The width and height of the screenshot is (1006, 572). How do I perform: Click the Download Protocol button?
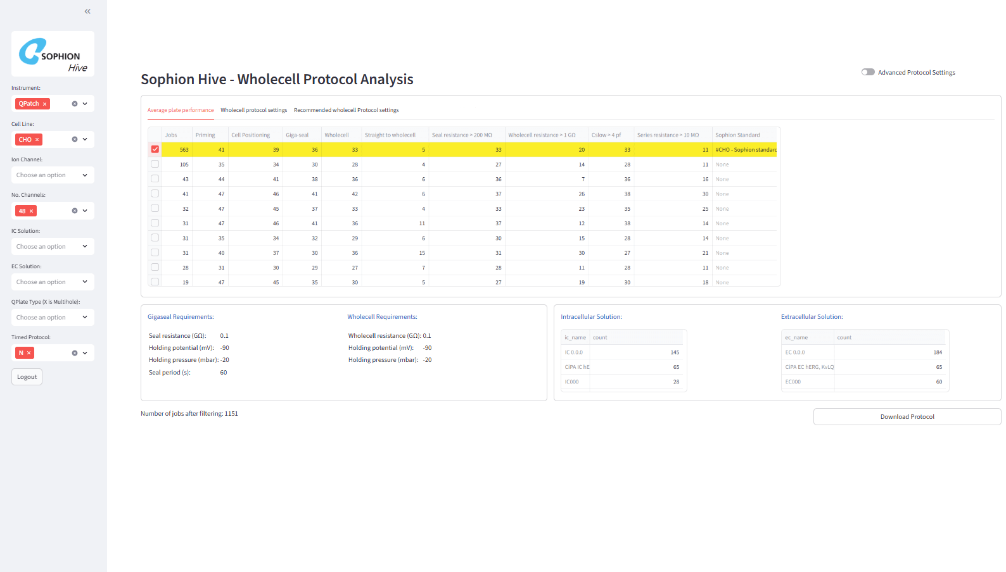[907, 417]
